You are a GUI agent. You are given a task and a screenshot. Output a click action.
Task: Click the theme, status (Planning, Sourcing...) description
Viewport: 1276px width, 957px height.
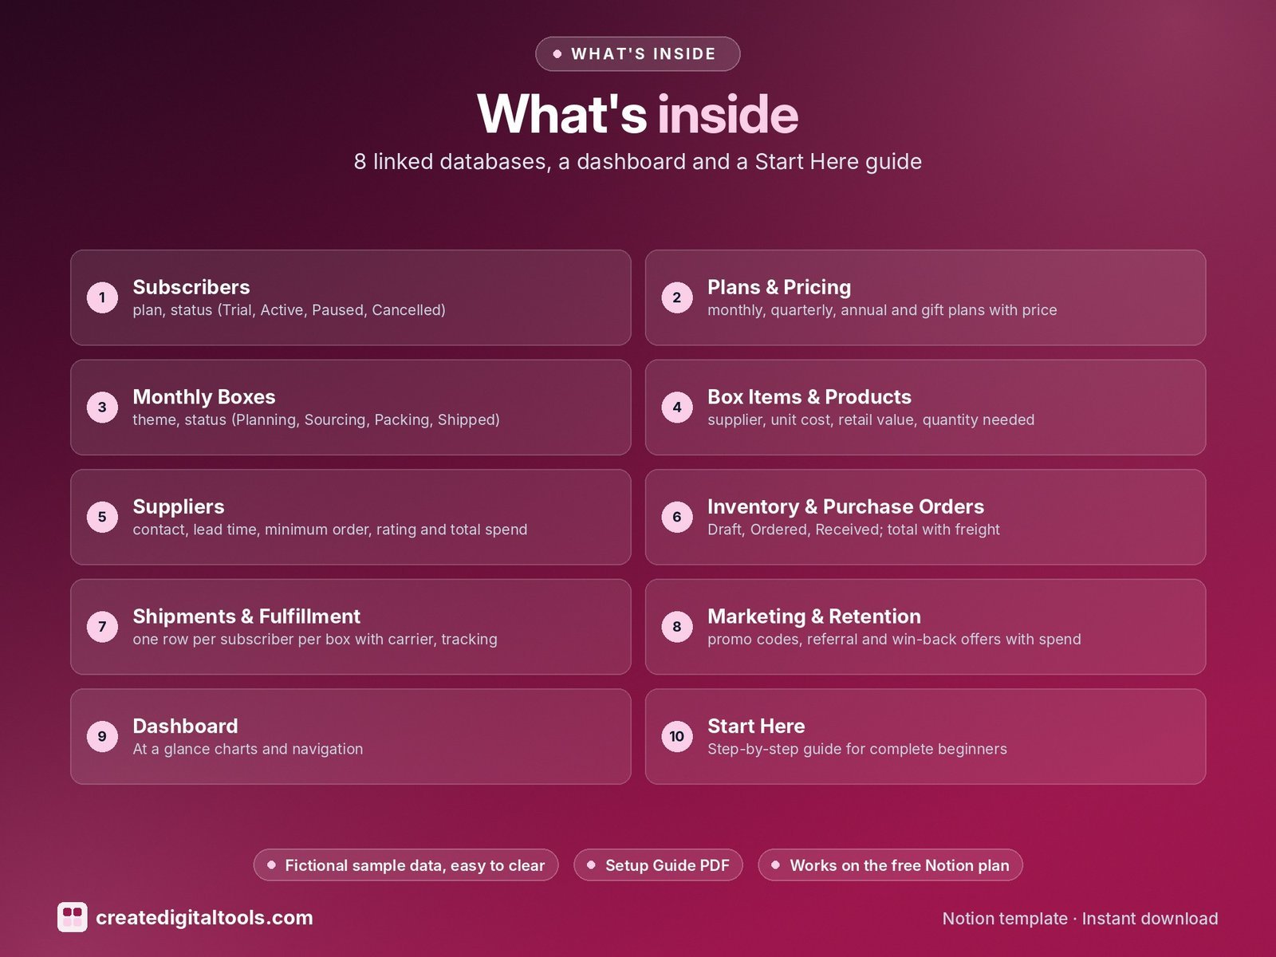[x=316, y=420]
